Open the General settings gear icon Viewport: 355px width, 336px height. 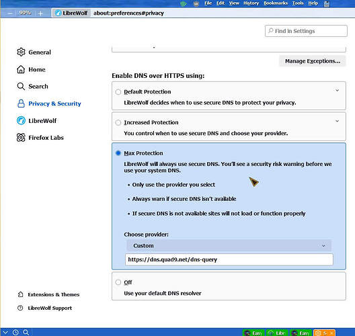pos(21,52)
